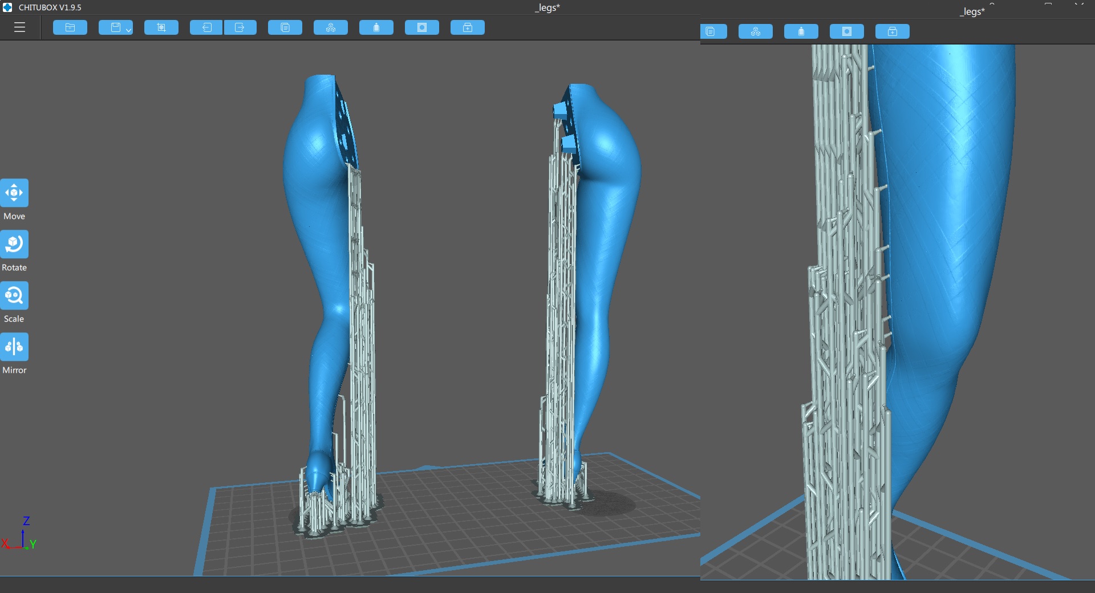Choose the Mirror tool
Viewport: 1095px width, 593px height.
point(14,347)
